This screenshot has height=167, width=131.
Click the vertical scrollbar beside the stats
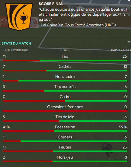pyautogui.click(x=130, y=87)
